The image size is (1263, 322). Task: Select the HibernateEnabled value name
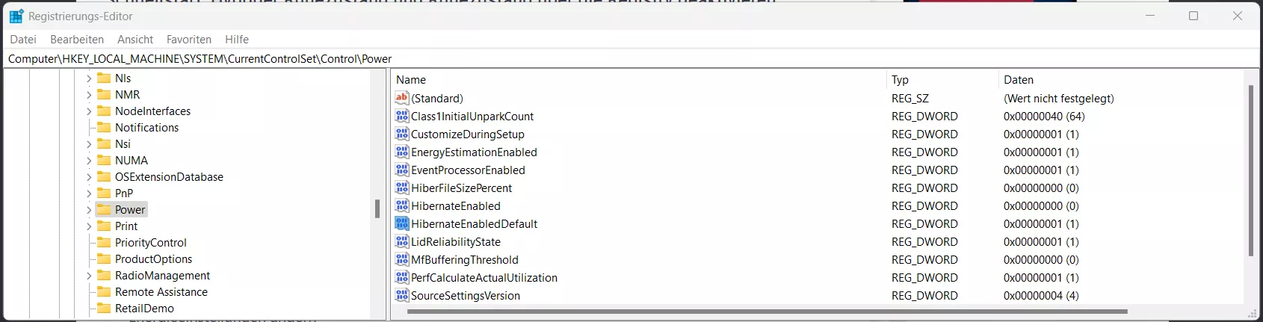click(x=456, y=205)
